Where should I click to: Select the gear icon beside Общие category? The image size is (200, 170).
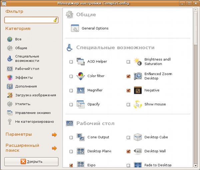coord(10,48)
